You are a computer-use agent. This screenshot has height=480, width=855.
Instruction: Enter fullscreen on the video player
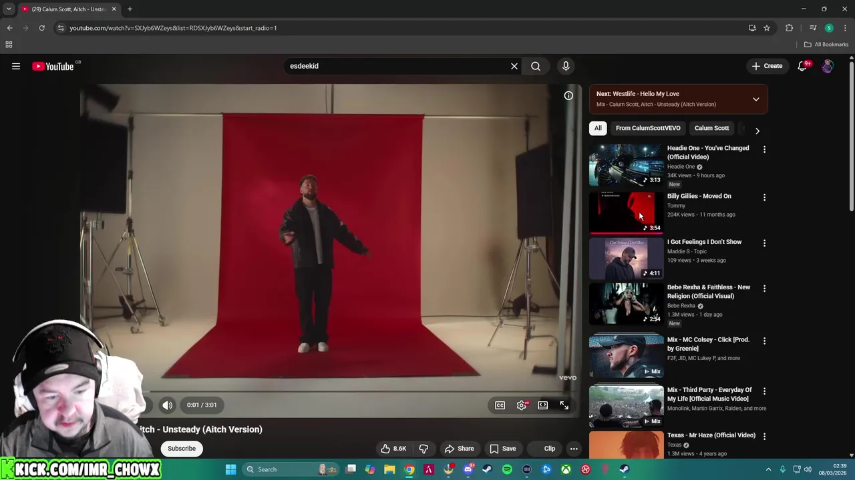(564, 405)
